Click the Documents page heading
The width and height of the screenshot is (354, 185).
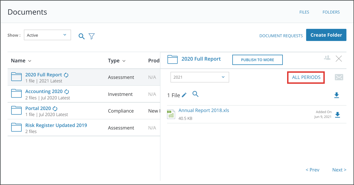27,12
